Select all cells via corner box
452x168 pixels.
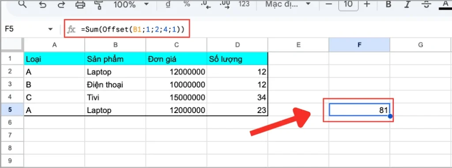tap(12, 45)
